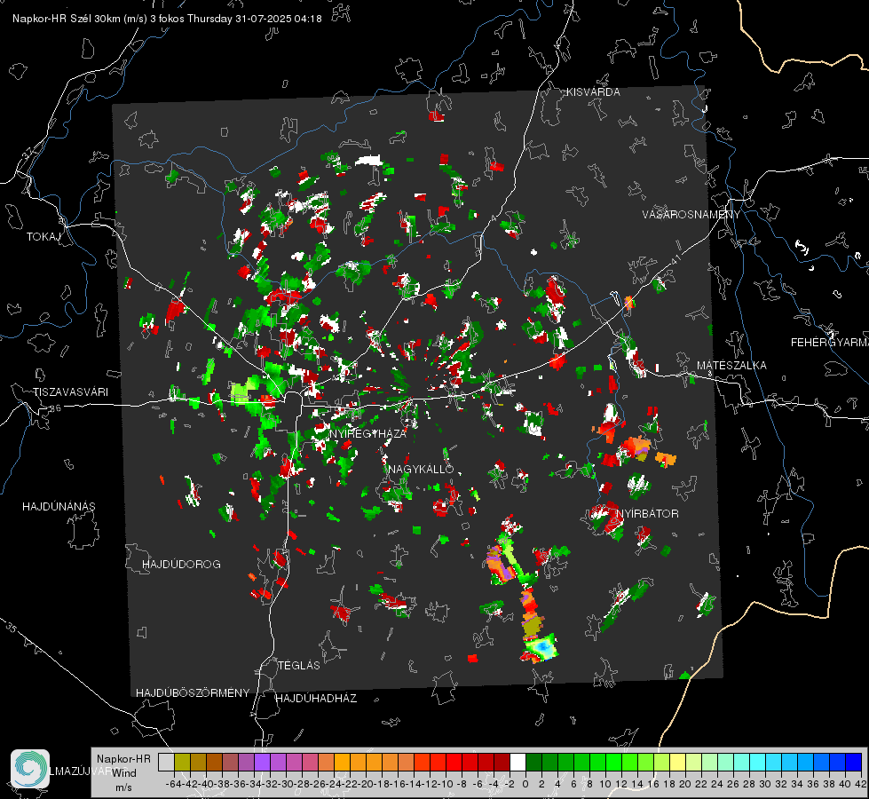Pick the olive swatch between -64 and -42
This screenshot has height=799, width=869.
click(182, 763)
